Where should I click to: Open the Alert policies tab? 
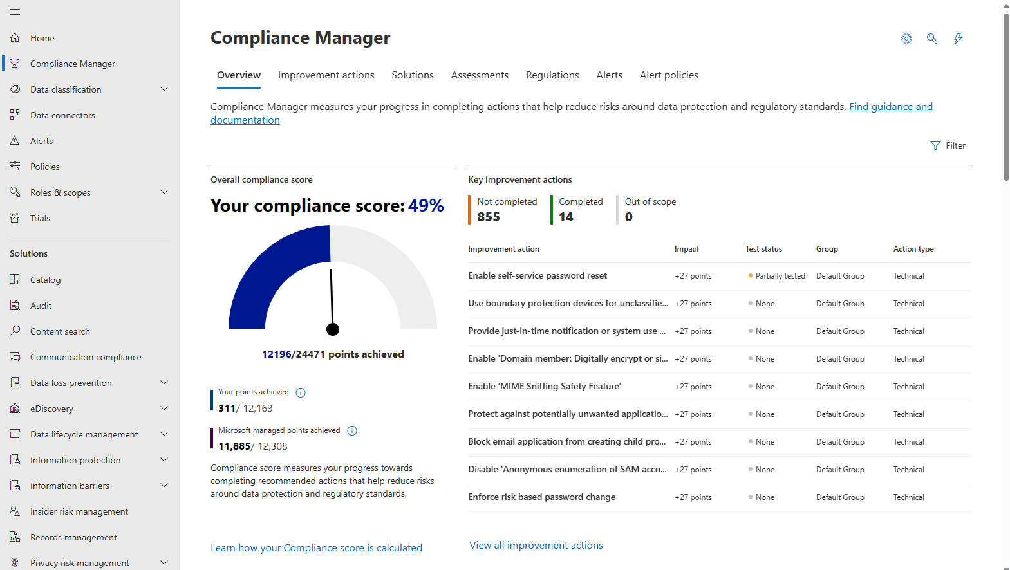[669, 75]
